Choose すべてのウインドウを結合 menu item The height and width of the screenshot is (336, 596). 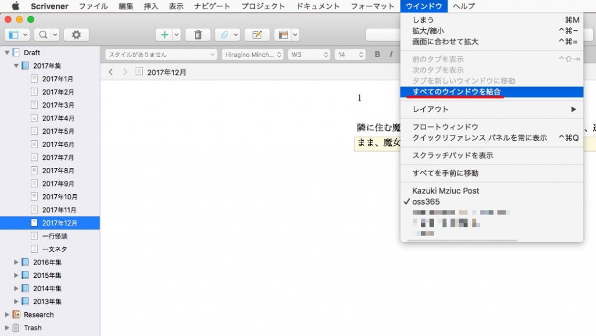(492, 91)
